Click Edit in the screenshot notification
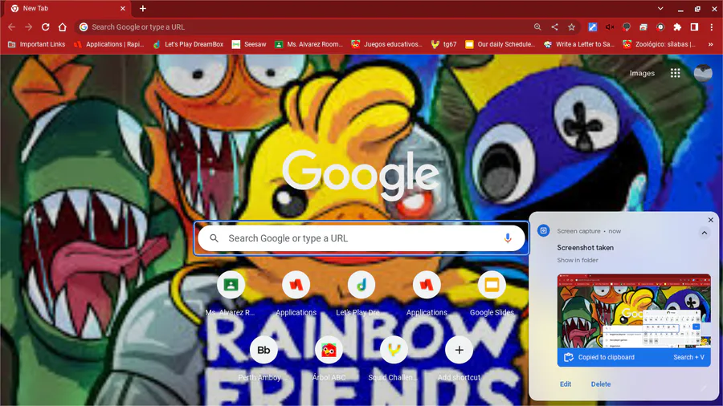This screenshot has width=723, height=406. (566, 384)
